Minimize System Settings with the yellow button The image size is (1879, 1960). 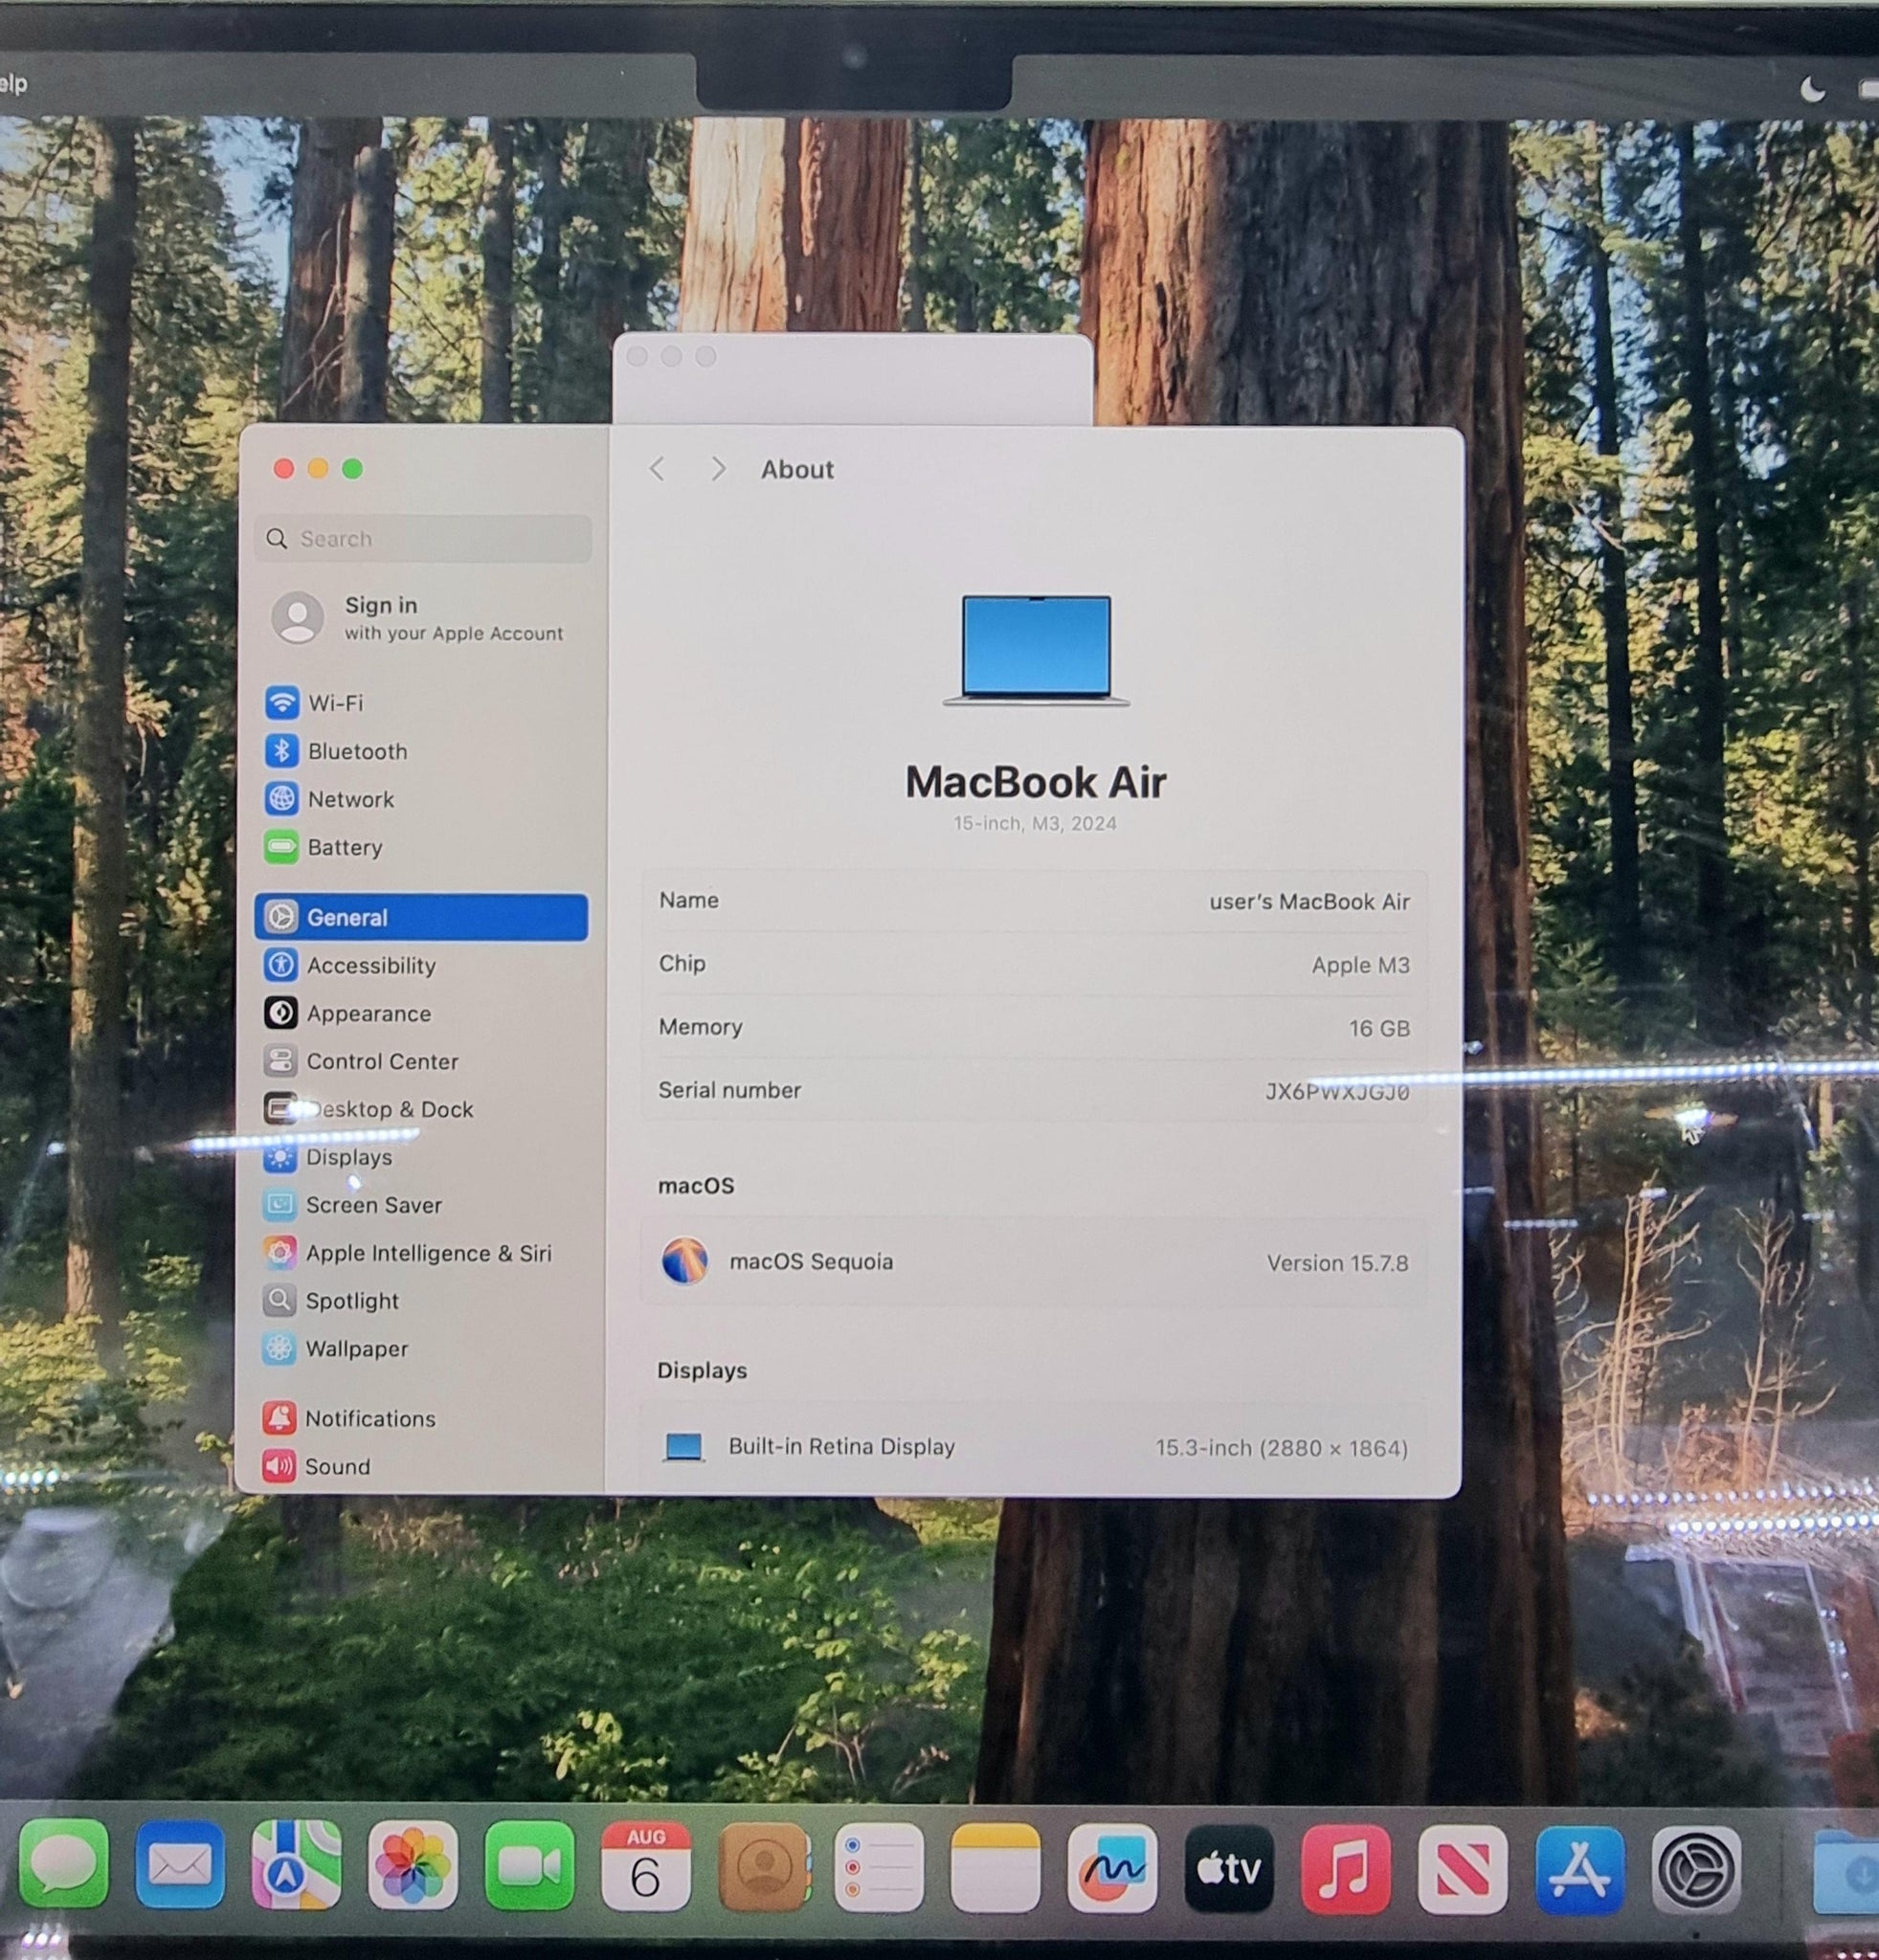318,468
